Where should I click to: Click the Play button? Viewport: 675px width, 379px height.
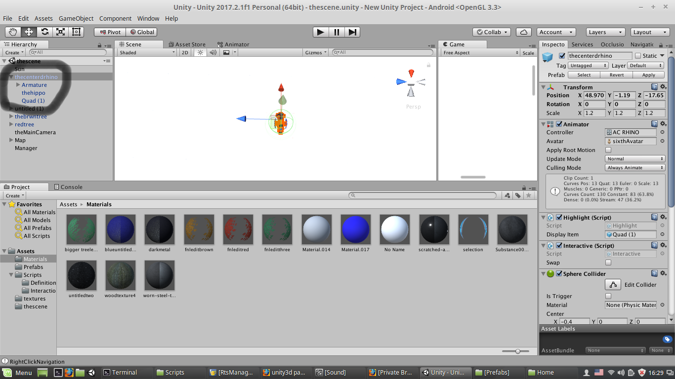click(x=321, y=32)
